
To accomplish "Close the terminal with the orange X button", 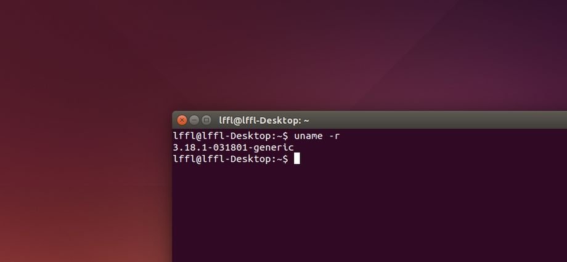I will [x=182, y=120].
